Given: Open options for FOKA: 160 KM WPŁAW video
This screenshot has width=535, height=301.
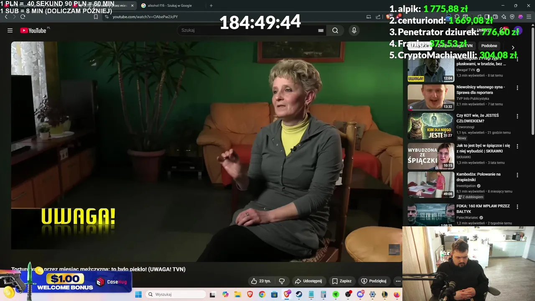Looking at the screenshot, I should point(517,207).
